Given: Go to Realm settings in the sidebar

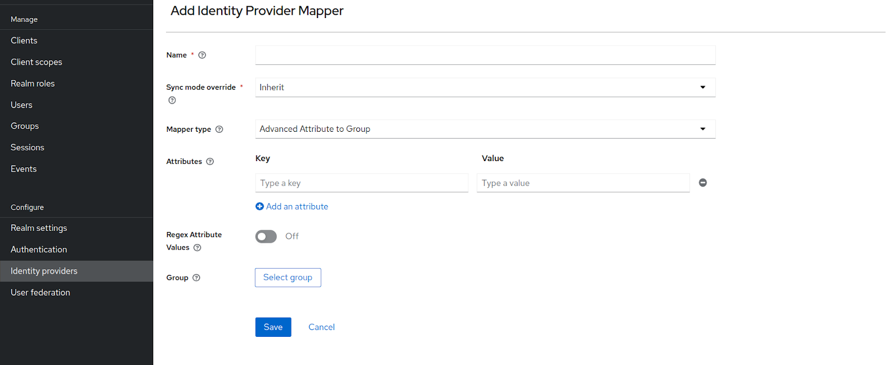Looking at the screenshot, I should (39, 228).
